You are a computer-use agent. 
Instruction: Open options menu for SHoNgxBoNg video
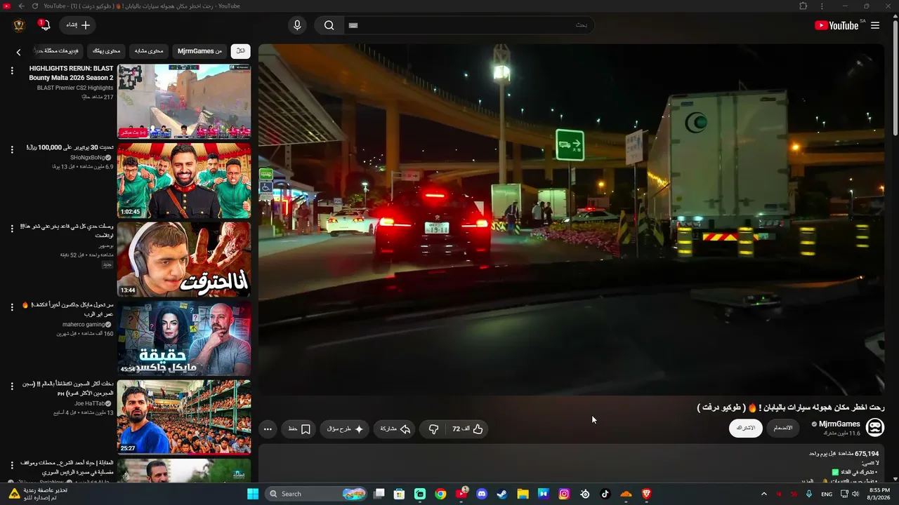[x=12, y=149]
